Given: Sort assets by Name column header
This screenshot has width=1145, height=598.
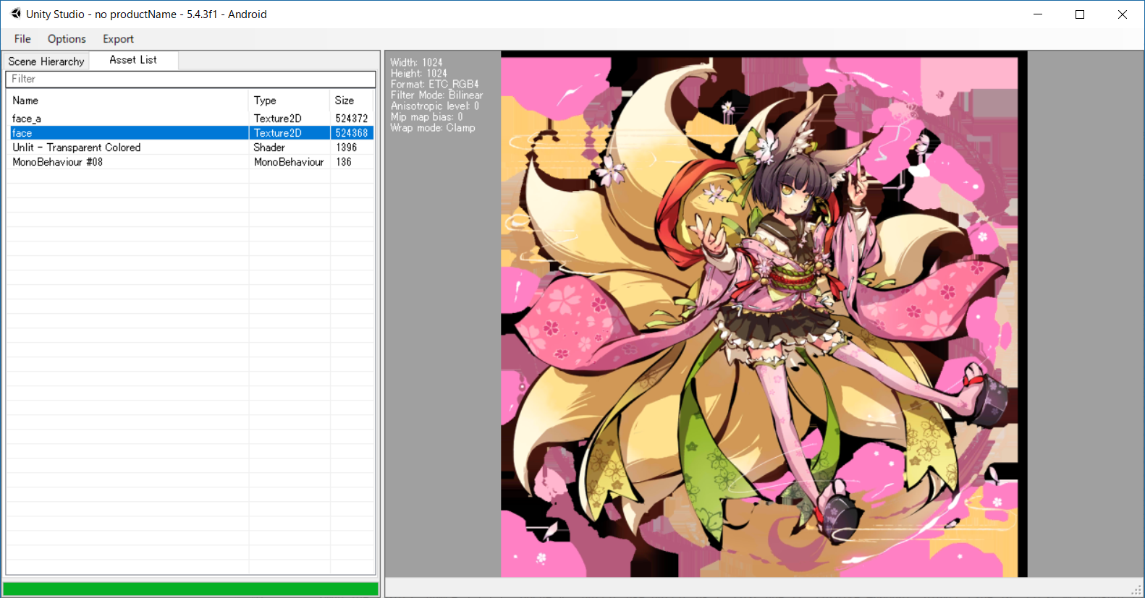Looking at the screenshot, I should pos(127,101).
